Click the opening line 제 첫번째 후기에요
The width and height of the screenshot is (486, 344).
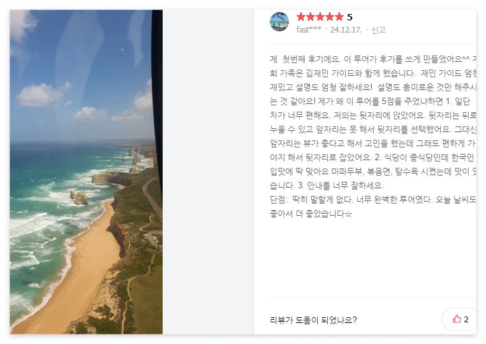click(x=306, y=59)
